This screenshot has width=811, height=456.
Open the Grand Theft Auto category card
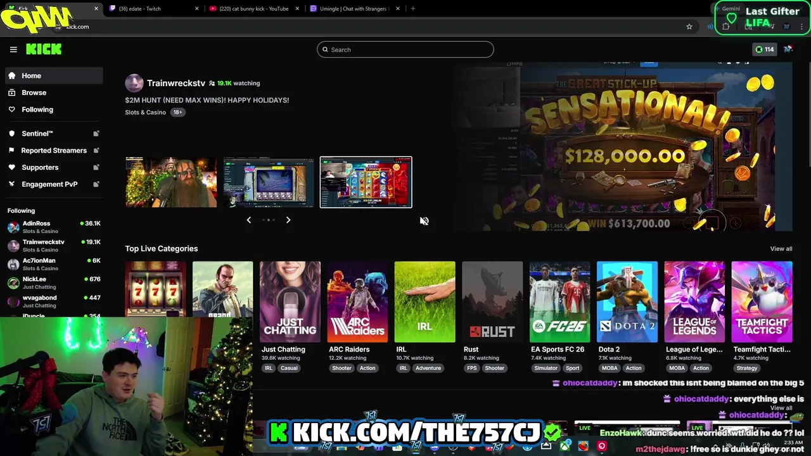click(222, 289)
